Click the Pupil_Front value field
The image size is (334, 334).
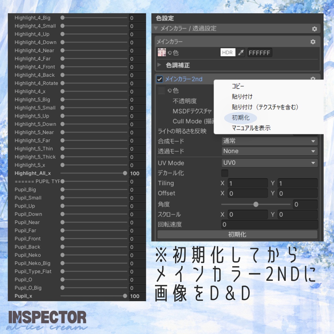tap(137, 239)
